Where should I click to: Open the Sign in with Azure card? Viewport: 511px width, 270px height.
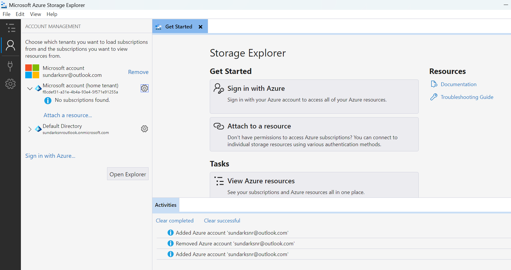tap(314, 97)
